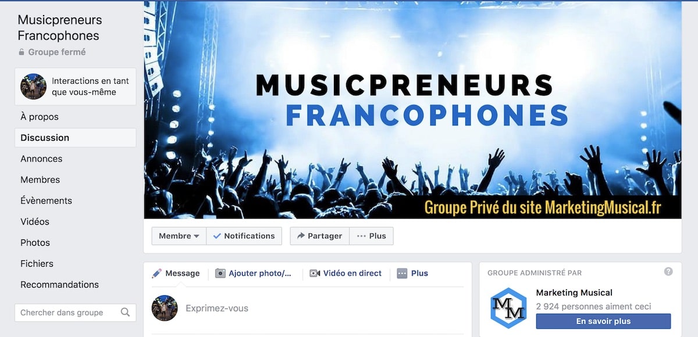Open the Marketing Musical page link

click(574, 292)
